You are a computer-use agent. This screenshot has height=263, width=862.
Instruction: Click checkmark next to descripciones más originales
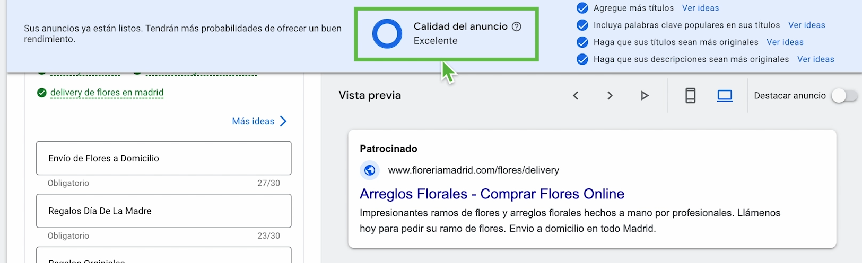point(582,59)
